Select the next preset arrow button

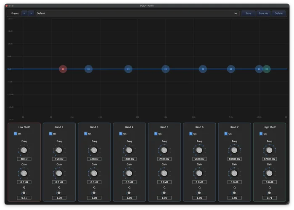(31, 13)
